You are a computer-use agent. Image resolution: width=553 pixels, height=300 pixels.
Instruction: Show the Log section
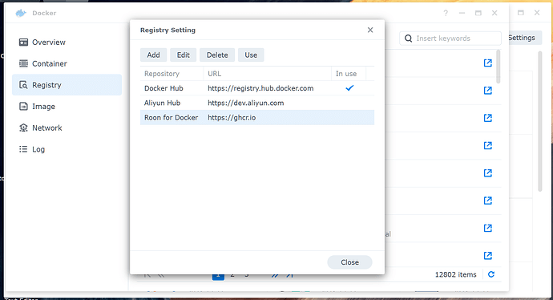click(67, 149)
